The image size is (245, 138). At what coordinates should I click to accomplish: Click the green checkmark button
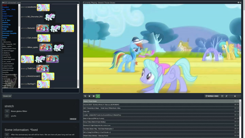pos(98,96)
